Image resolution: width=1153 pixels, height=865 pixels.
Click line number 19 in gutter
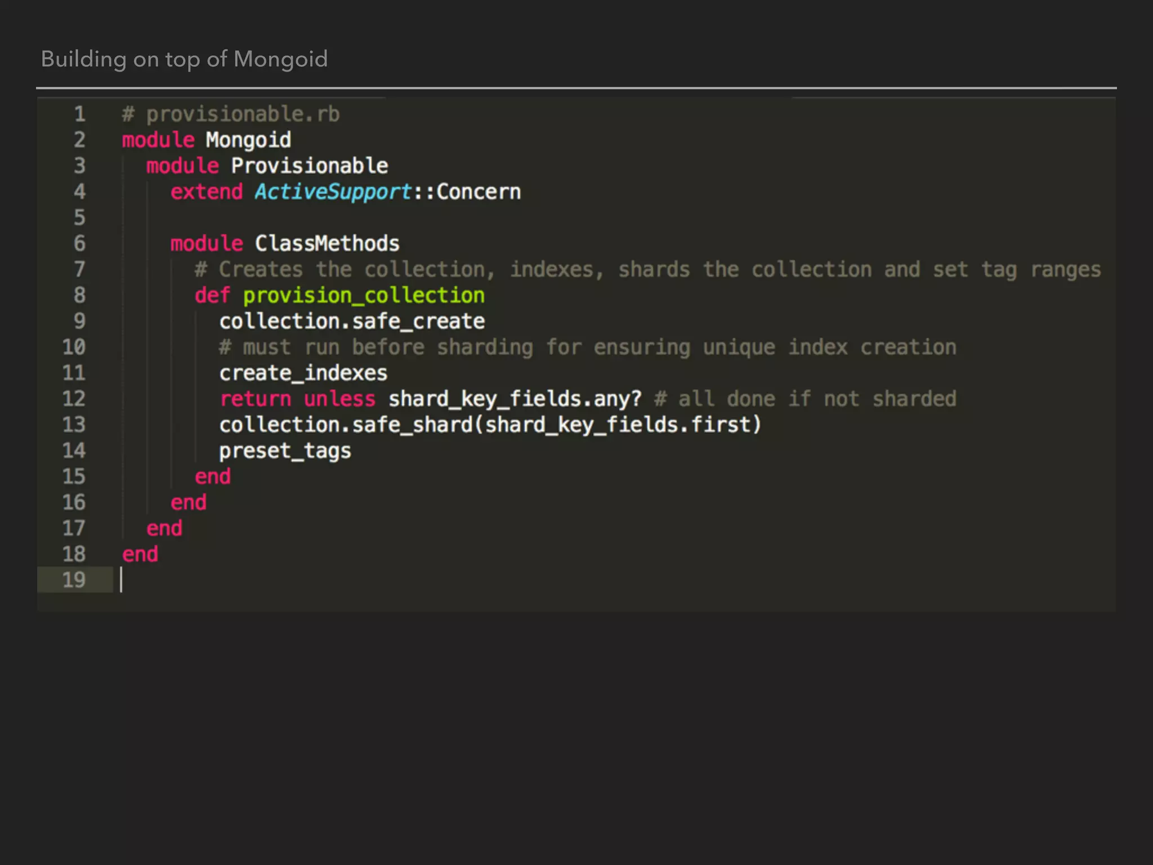coord(74,579)
